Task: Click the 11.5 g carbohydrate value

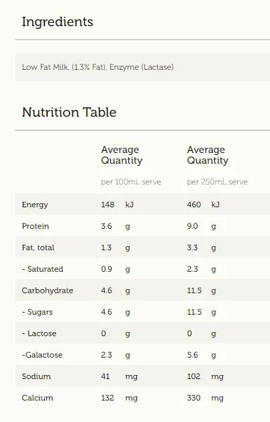Action: click(201, 291)
